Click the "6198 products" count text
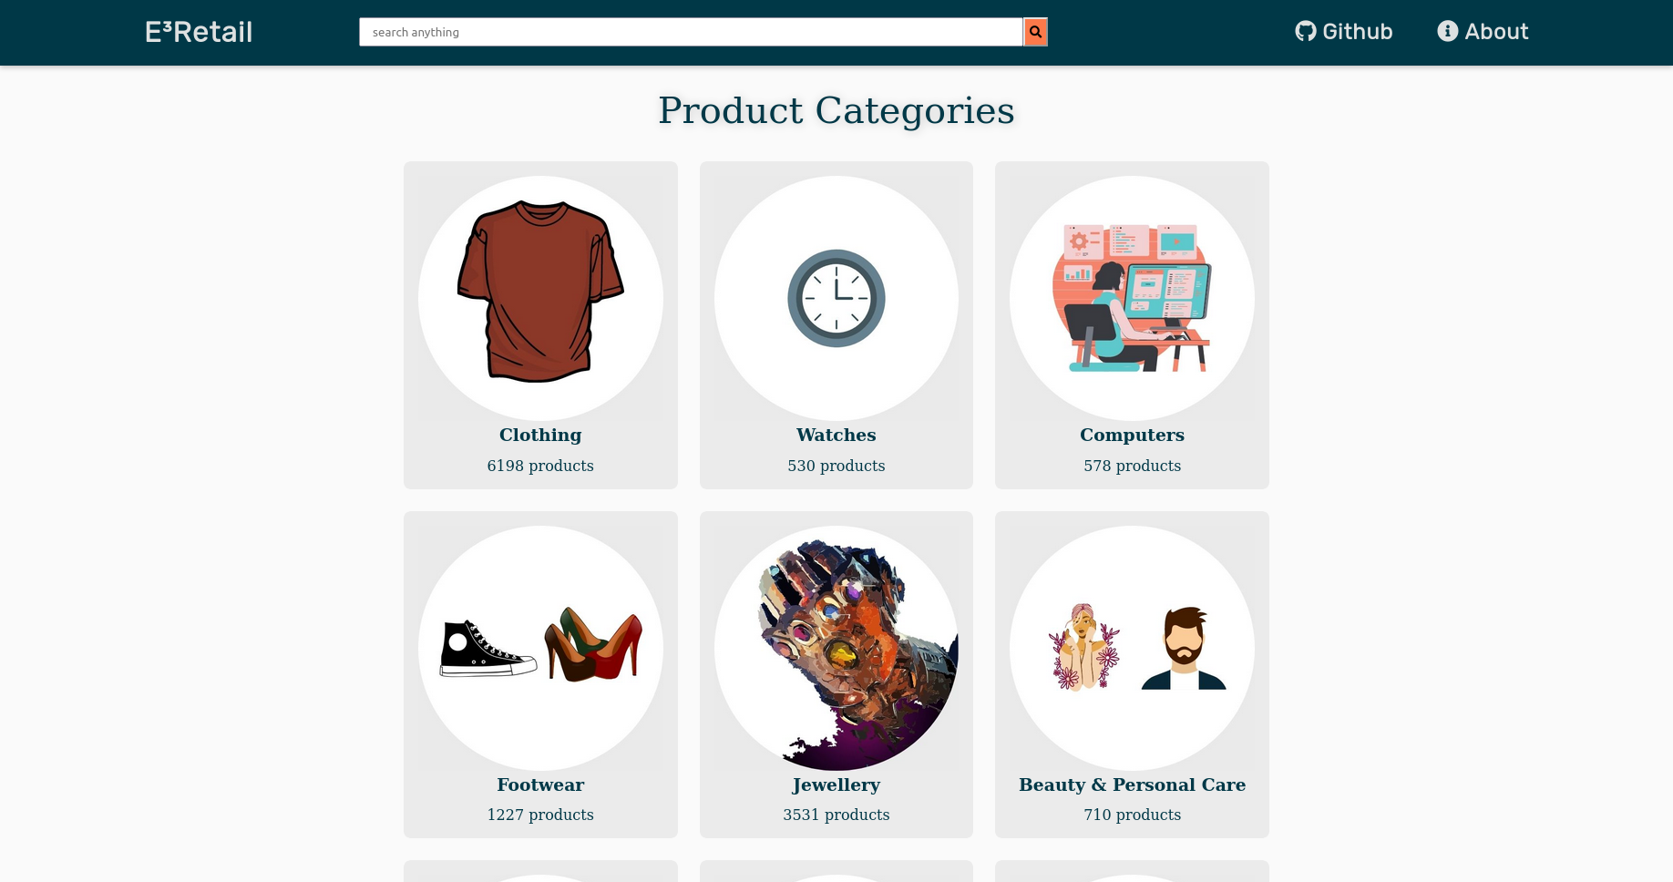 pos(540,466)
